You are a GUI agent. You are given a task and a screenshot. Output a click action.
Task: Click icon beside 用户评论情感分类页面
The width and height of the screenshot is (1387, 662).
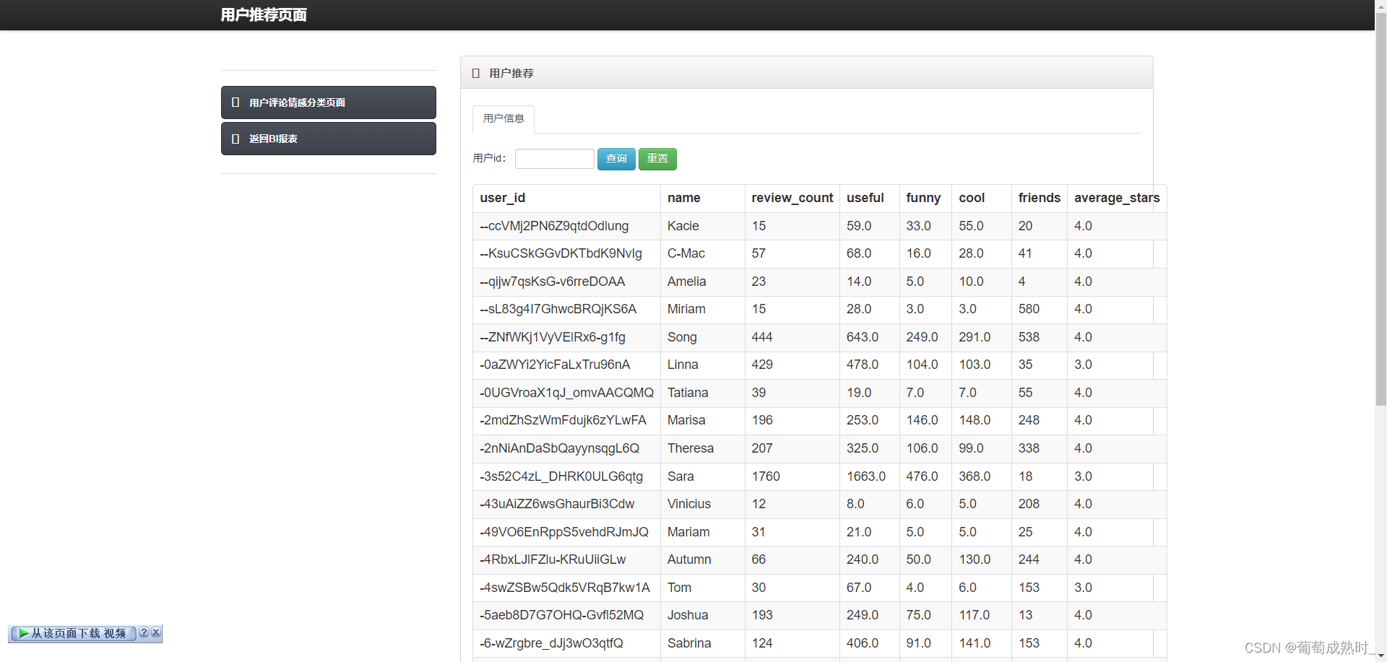tap(236, 103)
